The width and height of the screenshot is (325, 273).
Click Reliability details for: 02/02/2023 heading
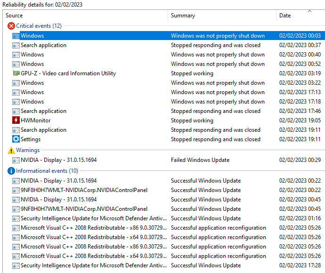42,5
